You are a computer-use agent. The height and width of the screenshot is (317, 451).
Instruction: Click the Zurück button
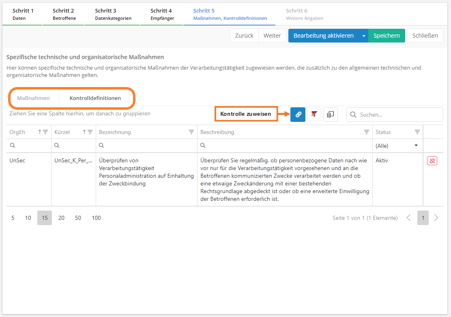tap(244, 36)
